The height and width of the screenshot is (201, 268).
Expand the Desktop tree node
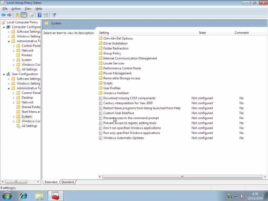pos(14,98)
